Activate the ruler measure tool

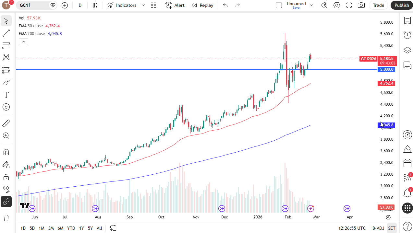pyautogui.click(x=6, y=123)
